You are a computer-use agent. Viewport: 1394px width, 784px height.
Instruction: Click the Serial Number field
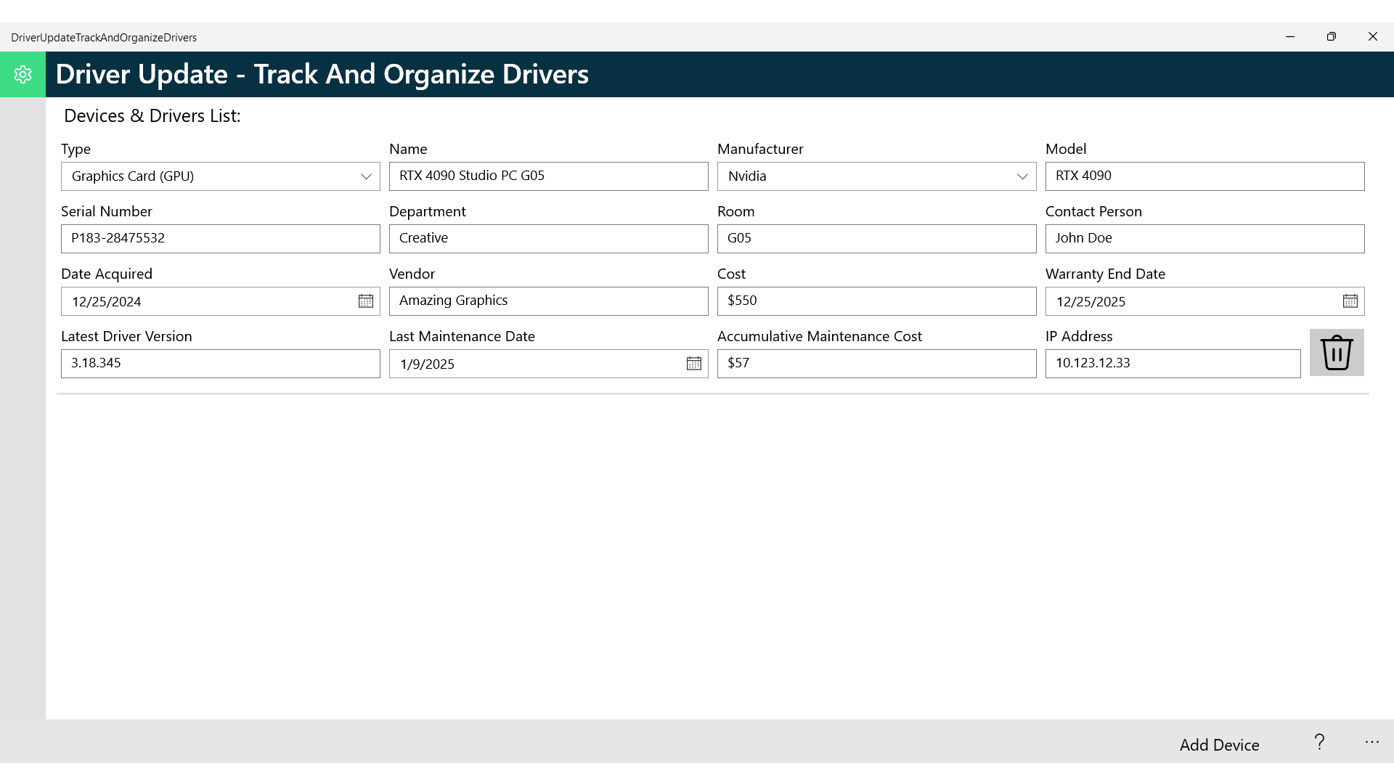220,238
